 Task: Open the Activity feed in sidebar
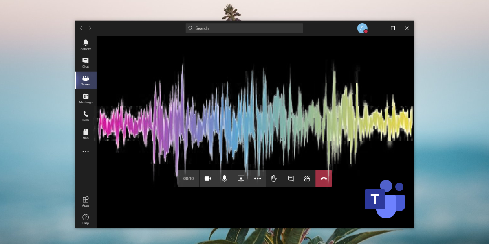(x=86, y=45)
